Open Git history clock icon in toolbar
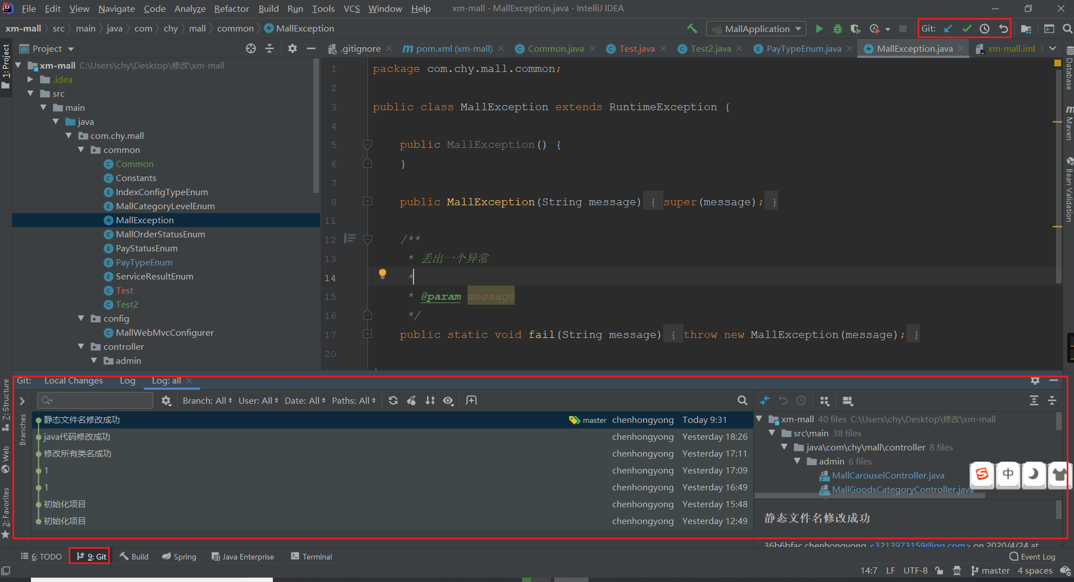The width and height of the screenshot is (1074, 582). pyautogui.click(x=985, y=29)
